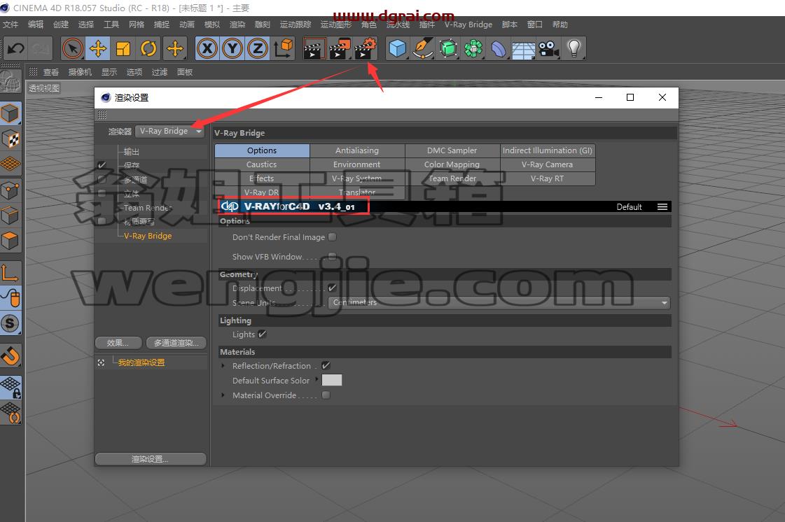This screenshot has height=522, width=785.
Task: Switch to the V-Ray RT tab
Action: (548, 178)
